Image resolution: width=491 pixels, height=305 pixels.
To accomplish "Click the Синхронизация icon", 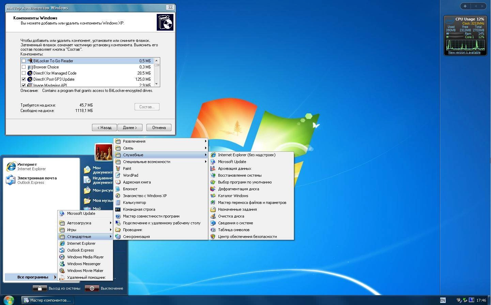I will [118, 237].
